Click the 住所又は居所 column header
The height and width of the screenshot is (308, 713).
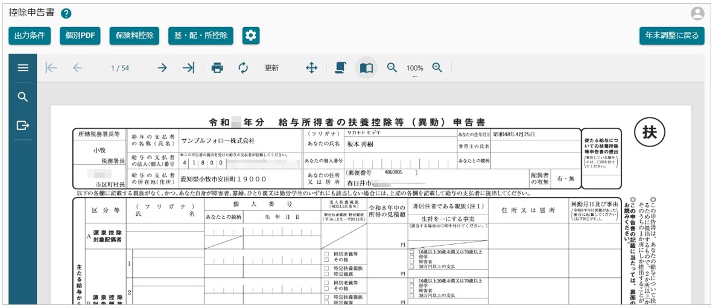(528, 210)
